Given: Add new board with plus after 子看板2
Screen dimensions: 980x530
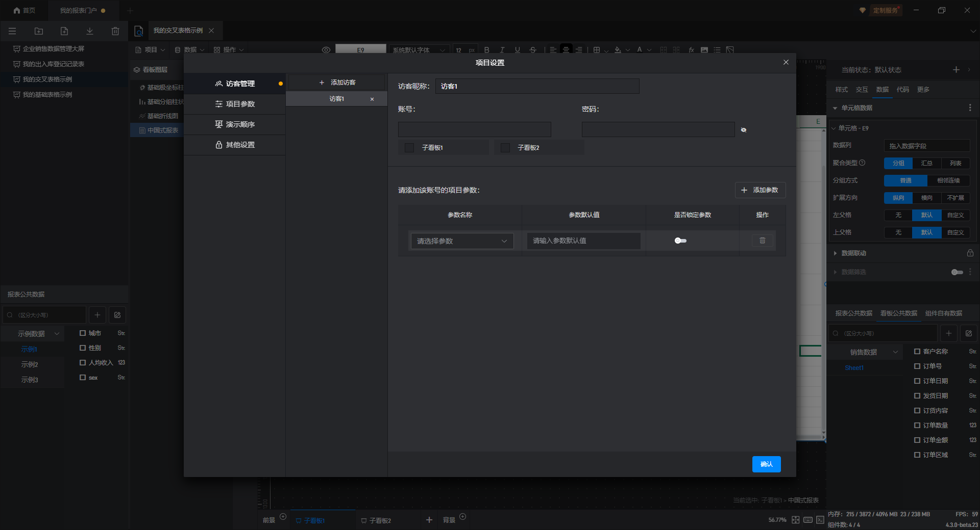Looking at the screenshot, I should pyautogui.click(x=429, y=520).
